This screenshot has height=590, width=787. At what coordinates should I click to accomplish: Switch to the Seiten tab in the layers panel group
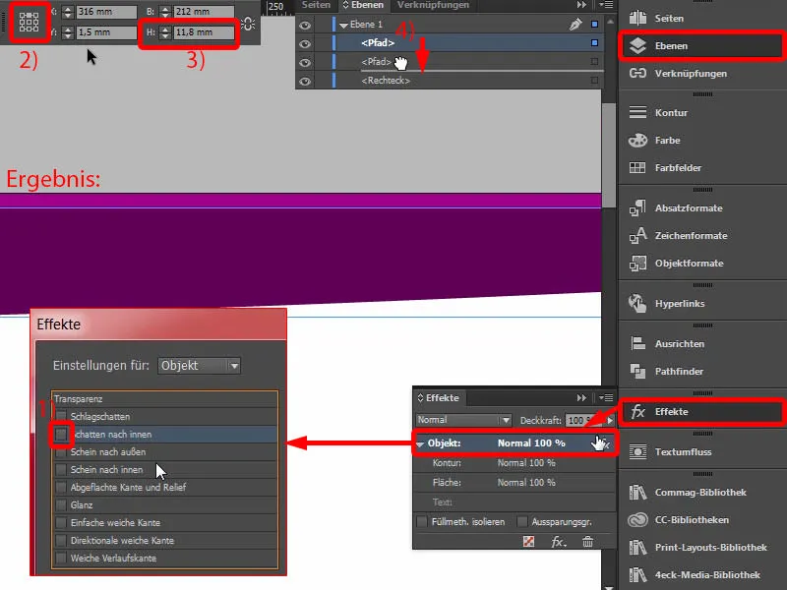316,5
